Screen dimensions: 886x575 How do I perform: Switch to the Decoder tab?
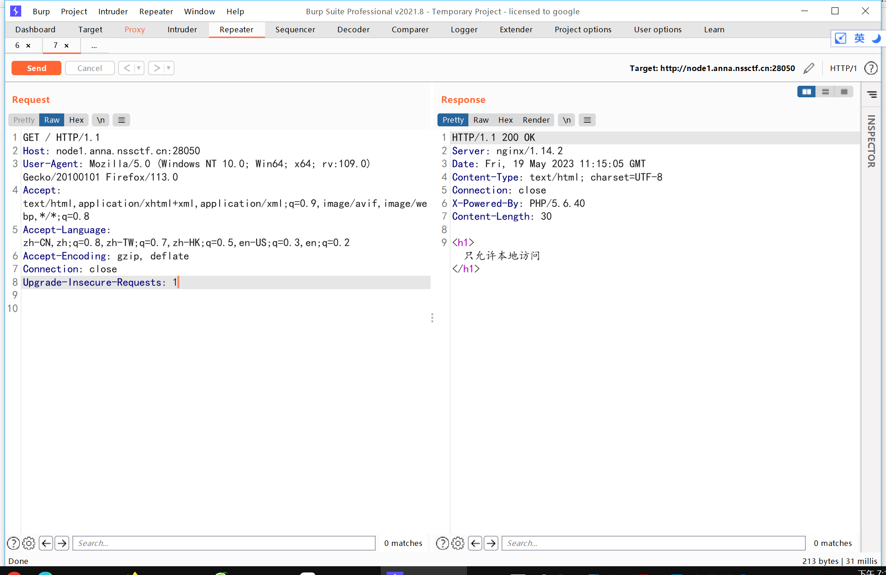[353, 30]
